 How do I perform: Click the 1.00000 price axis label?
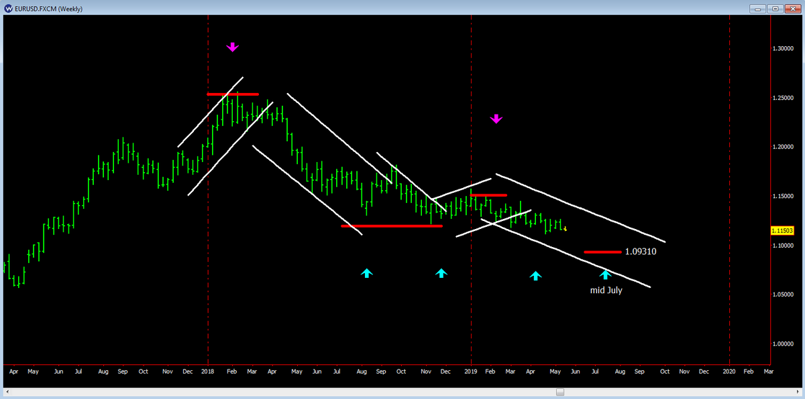pos(784,343)
